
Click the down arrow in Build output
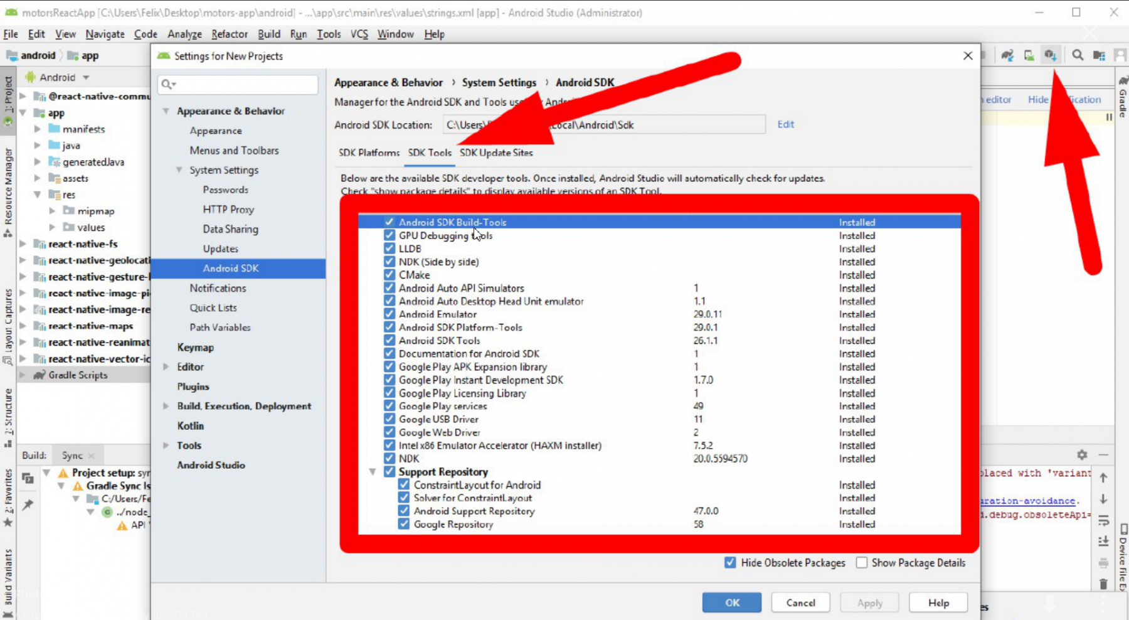pos(1103,499)
